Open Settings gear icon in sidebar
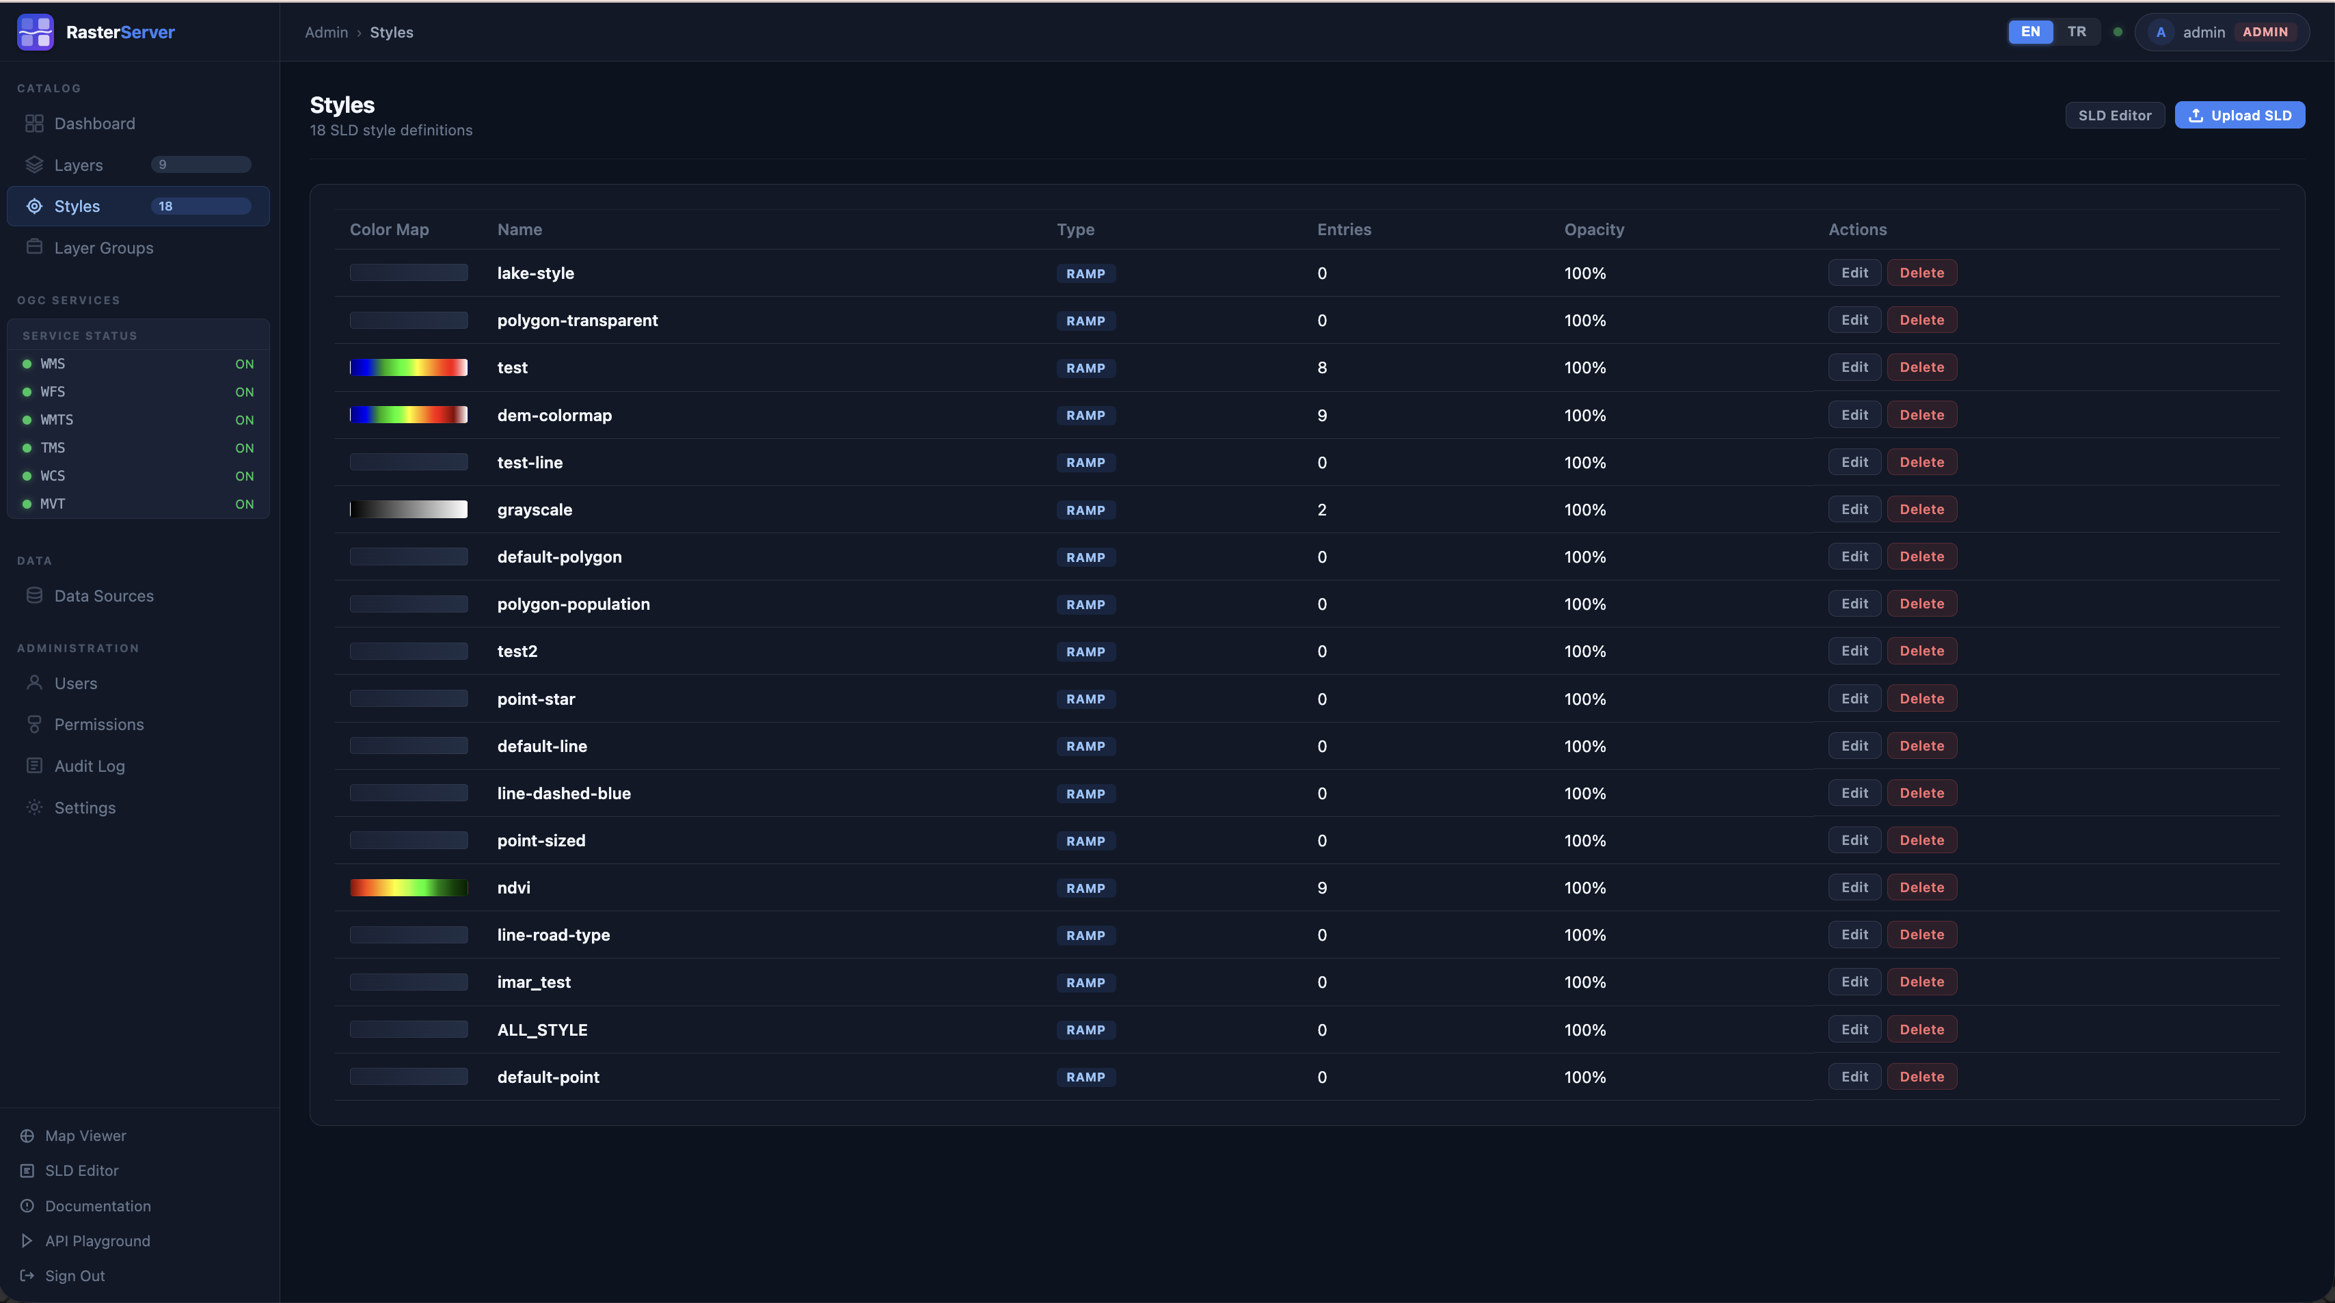Image resolution: width=2335 pixels, height=1303 pixels. coord(34,807)
